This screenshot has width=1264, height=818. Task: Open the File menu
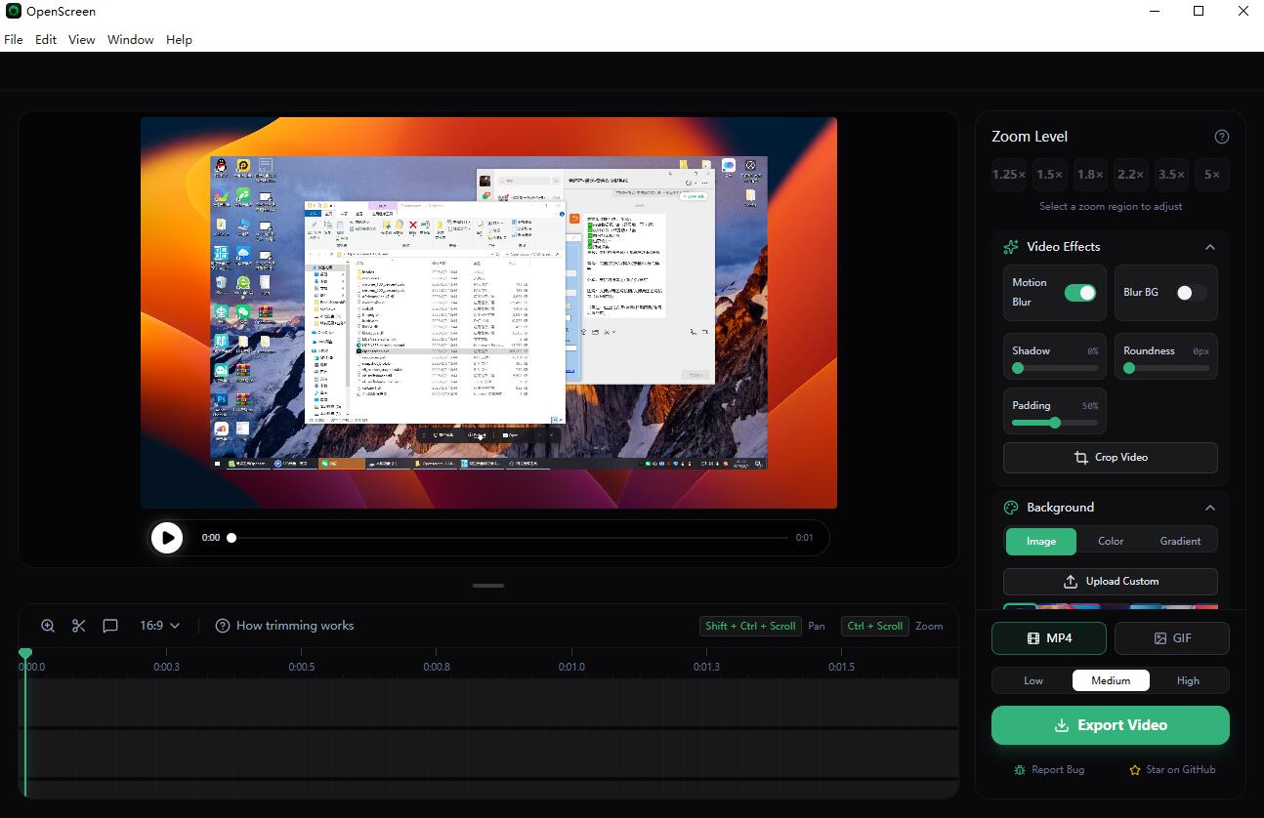13,39
